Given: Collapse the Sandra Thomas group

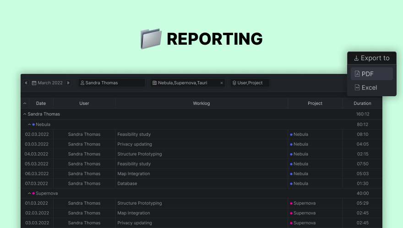Looking at the screenshot, I should click(x=25, y=114).
